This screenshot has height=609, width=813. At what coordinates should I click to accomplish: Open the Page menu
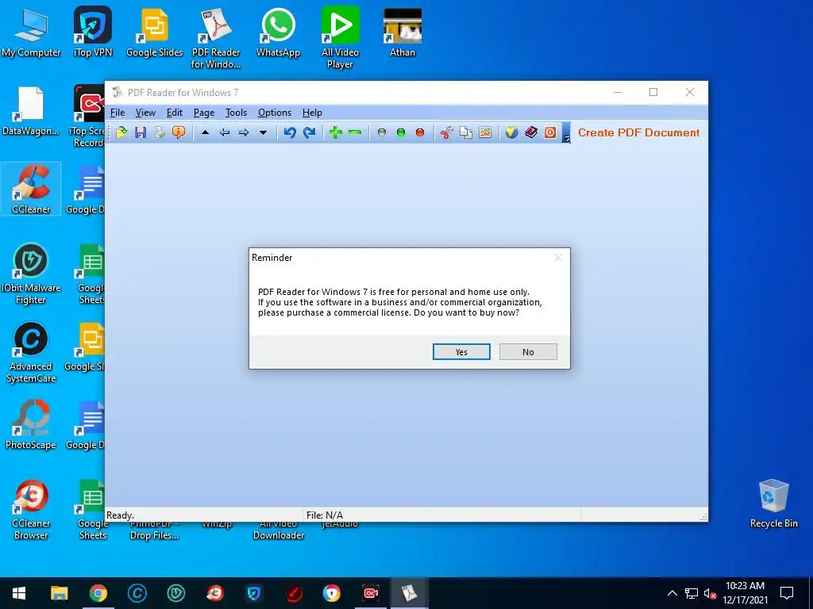point(204,113)
